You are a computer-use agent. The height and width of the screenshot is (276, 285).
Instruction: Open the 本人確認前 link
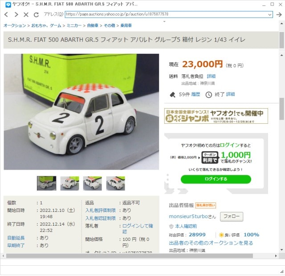coord(186,226)
